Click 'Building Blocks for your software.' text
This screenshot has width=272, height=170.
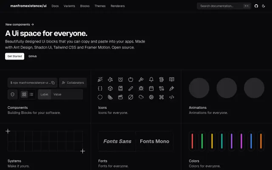(x=34, y=113)
